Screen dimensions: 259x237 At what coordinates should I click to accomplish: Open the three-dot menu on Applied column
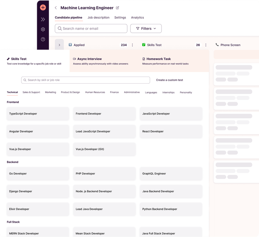tap(132, 45)
